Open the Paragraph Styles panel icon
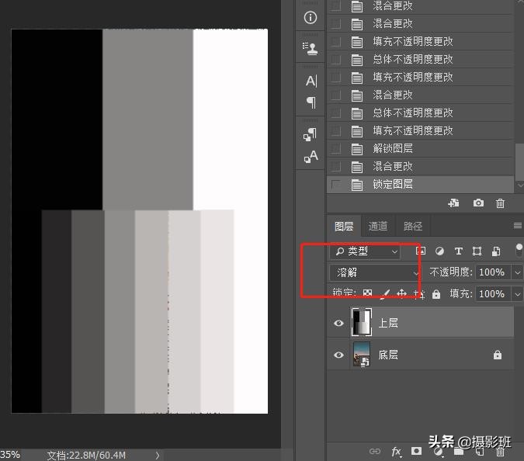Viewport: 524px width, 461px height. (310, 134)
